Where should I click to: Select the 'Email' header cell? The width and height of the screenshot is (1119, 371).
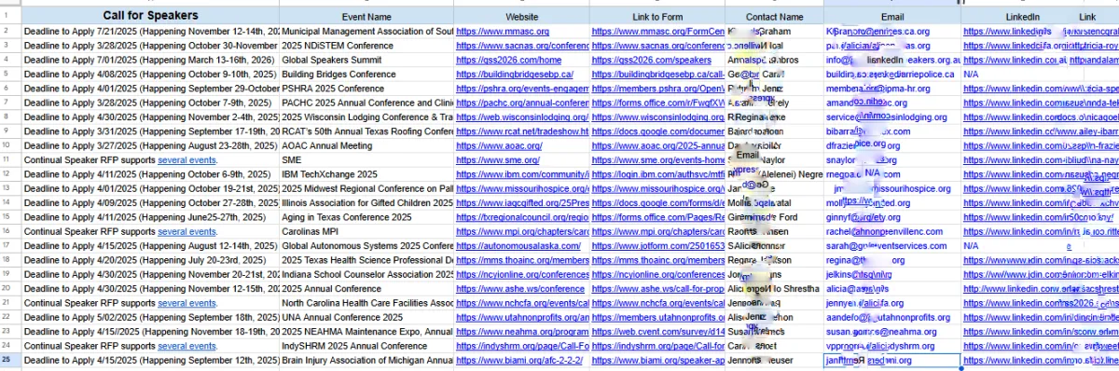[x=891, y=16]
